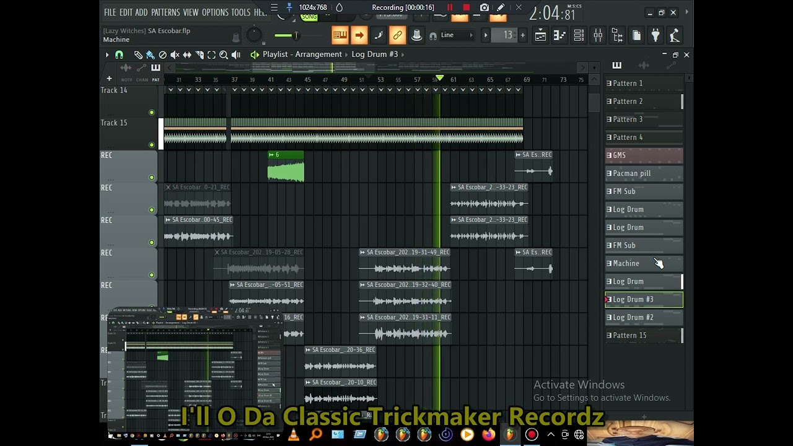Select the Select tool
The image size is (793, 446).
pyautogui.click(x=211, y=55)
